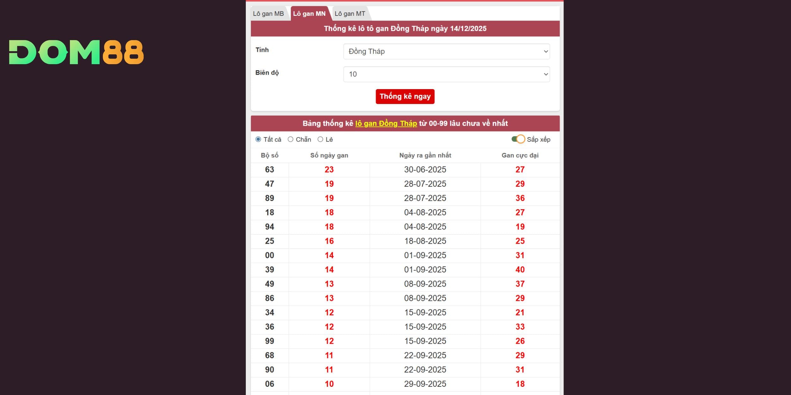Image resolution: width=791 pixels, height=395 pixels.
Task: Click date 28-07-2025 in row 47
Action: [x=425, y=184]
